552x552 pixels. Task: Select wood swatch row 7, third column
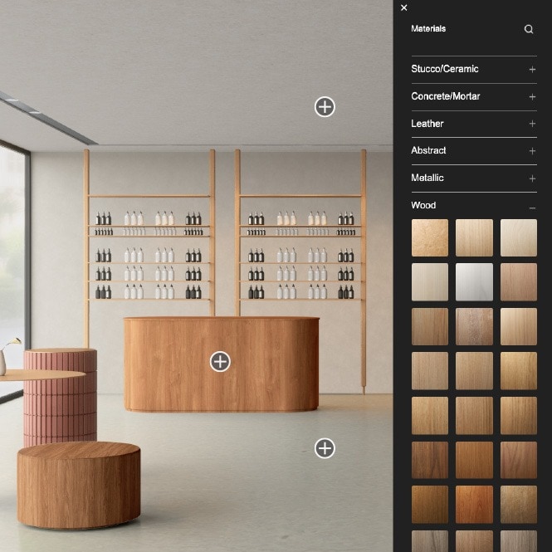519,504
